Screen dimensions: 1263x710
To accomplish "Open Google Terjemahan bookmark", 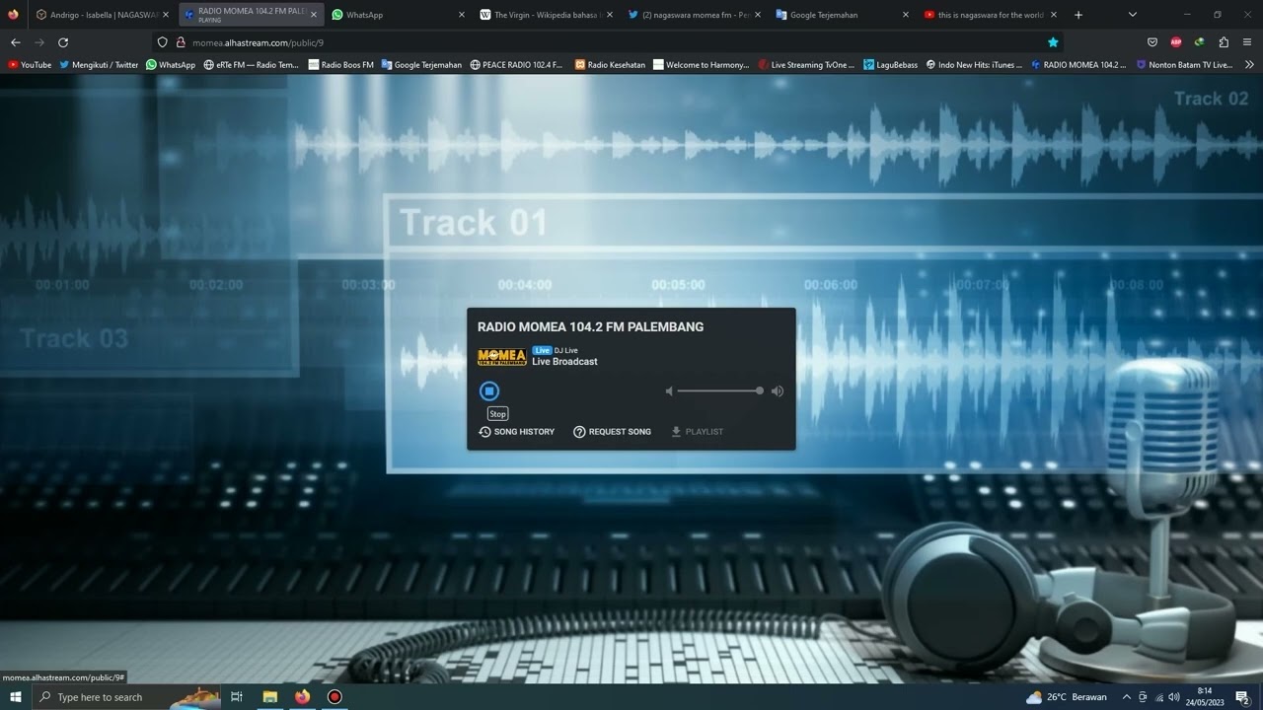I will (421, 65).
